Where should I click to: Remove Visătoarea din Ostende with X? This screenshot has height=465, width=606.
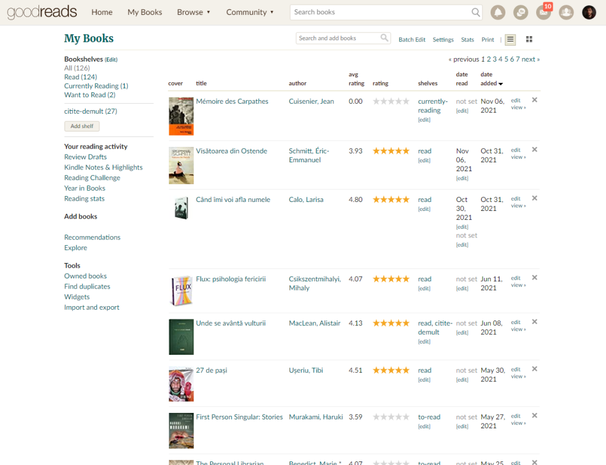tap(534, 149)
